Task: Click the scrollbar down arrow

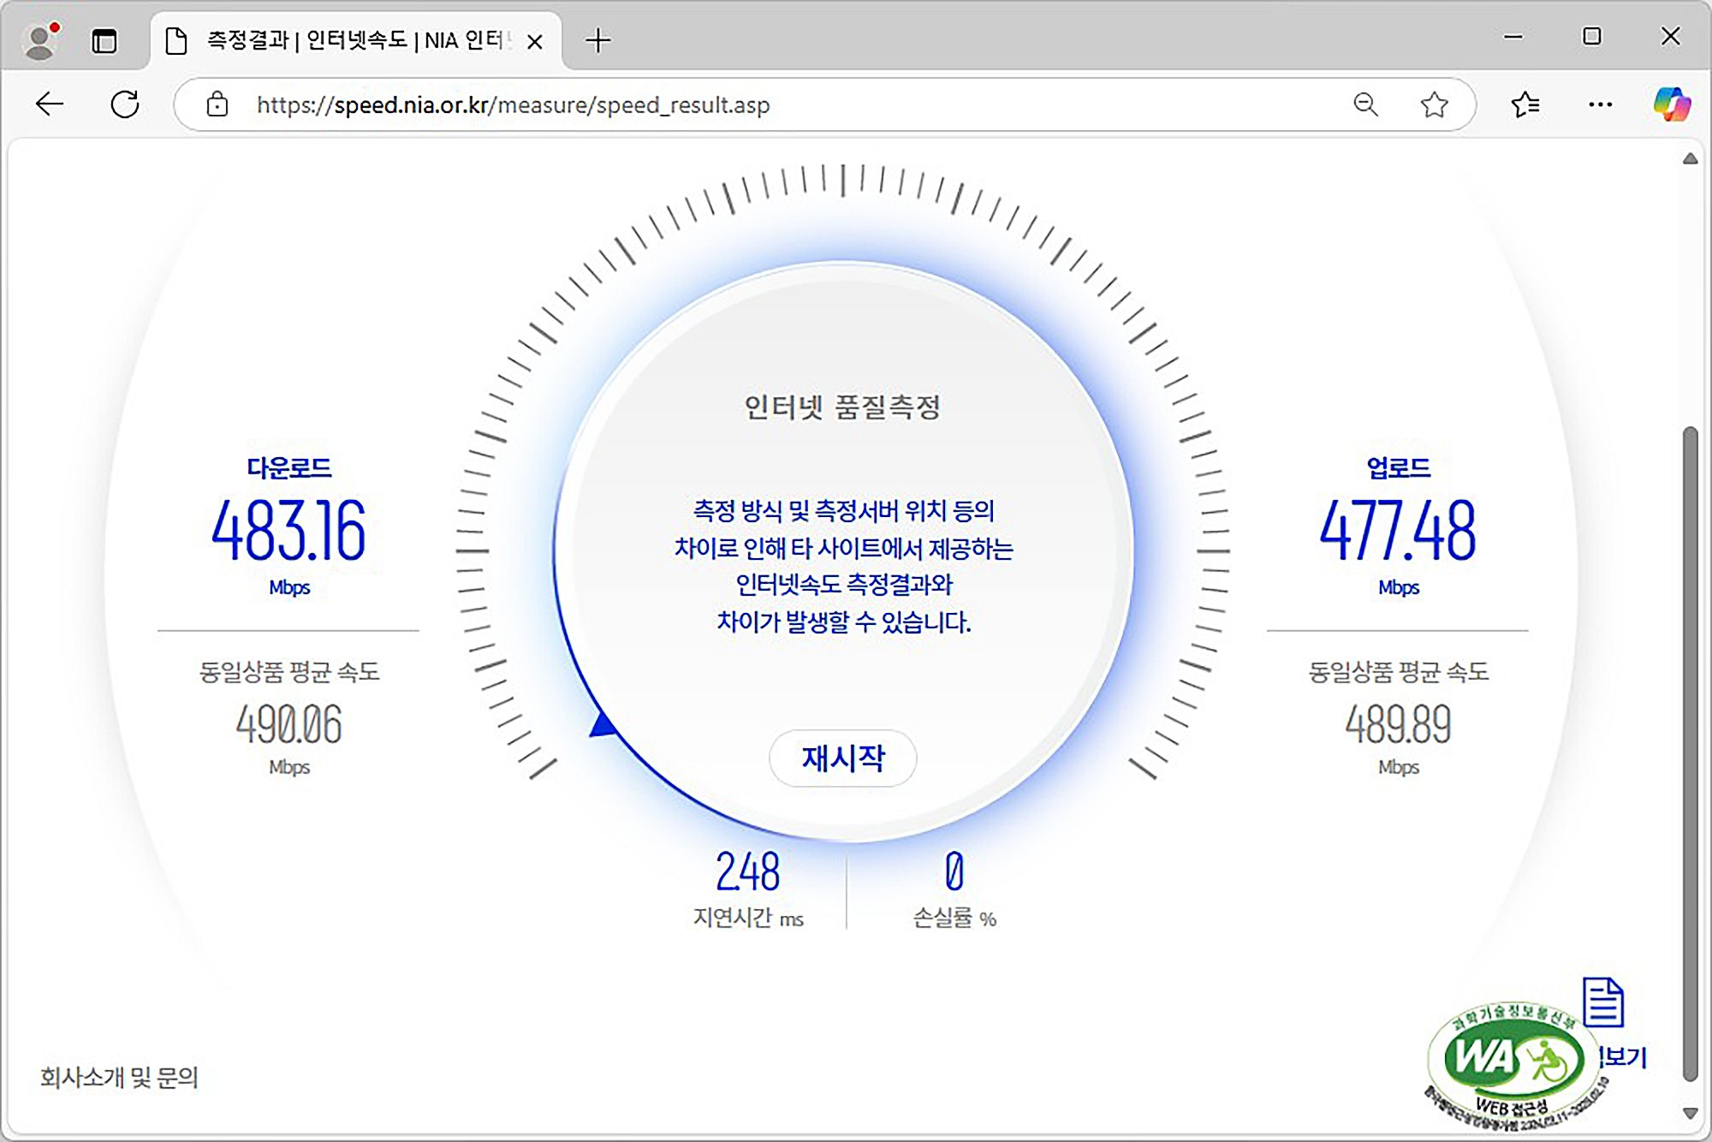Action: pos(1690,1113)
